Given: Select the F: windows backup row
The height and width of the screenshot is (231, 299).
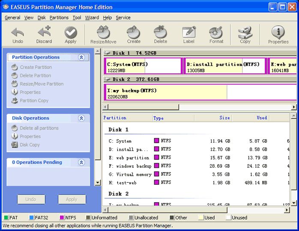Looking at the screenshot, I should [x=197, y=166].
